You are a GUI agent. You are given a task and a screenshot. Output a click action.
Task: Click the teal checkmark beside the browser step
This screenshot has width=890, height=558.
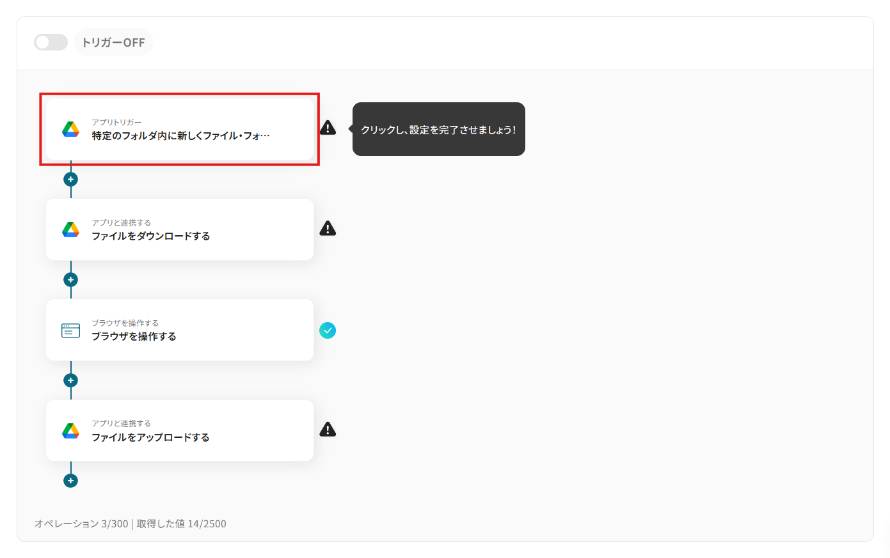click(x=328, y=330)
